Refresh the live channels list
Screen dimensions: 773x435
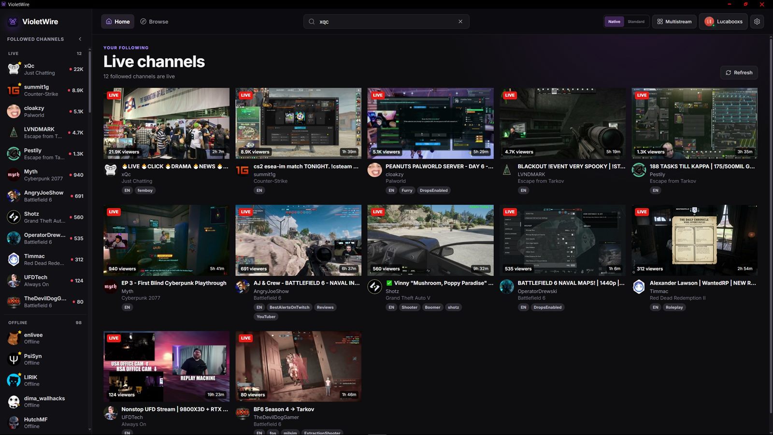(x=739, y=72)
